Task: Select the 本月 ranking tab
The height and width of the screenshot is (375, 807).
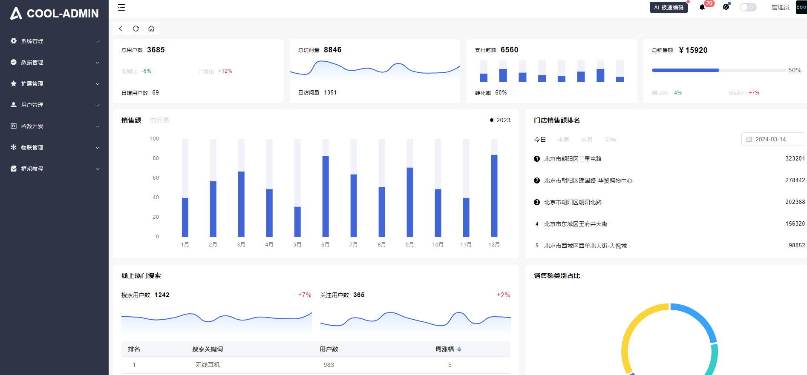Action: tap(587, 140)
